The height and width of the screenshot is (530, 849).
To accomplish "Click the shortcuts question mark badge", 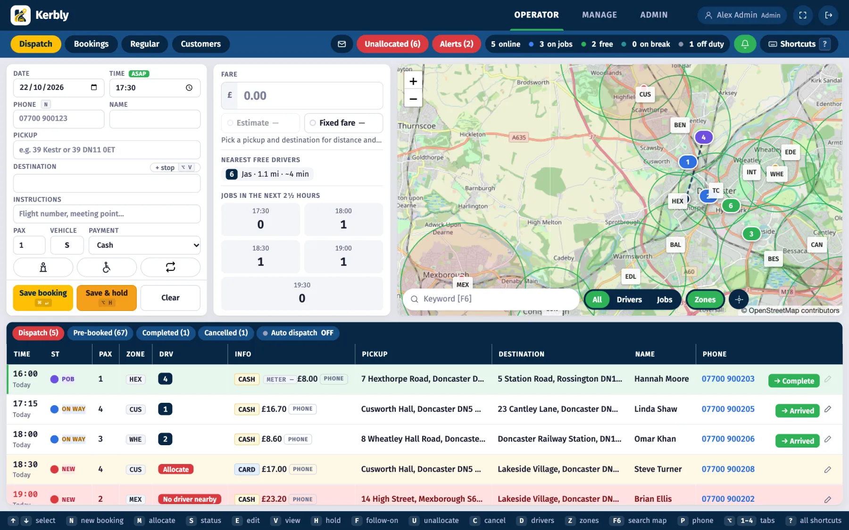I will click(x=825, y=44).
